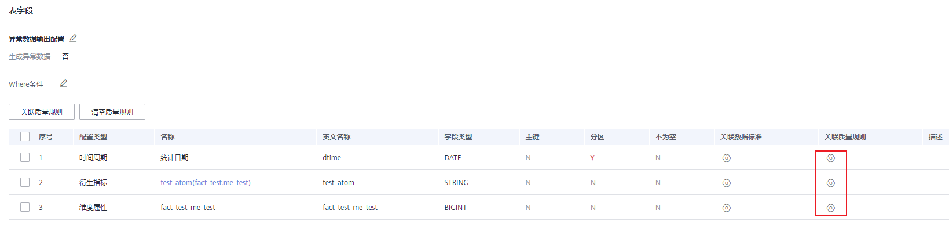Edit the Where条件 pencil icon
The width and height of the screenshot is (949, 225).
64,84
